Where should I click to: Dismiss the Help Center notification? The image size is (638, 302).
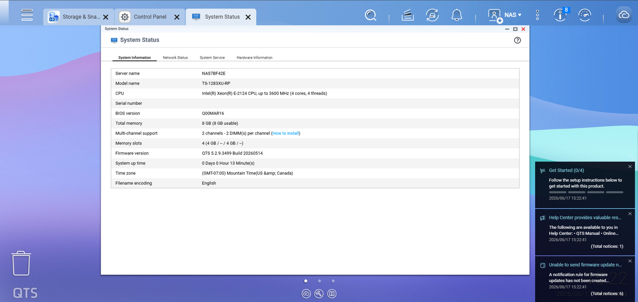click(630, 214)
